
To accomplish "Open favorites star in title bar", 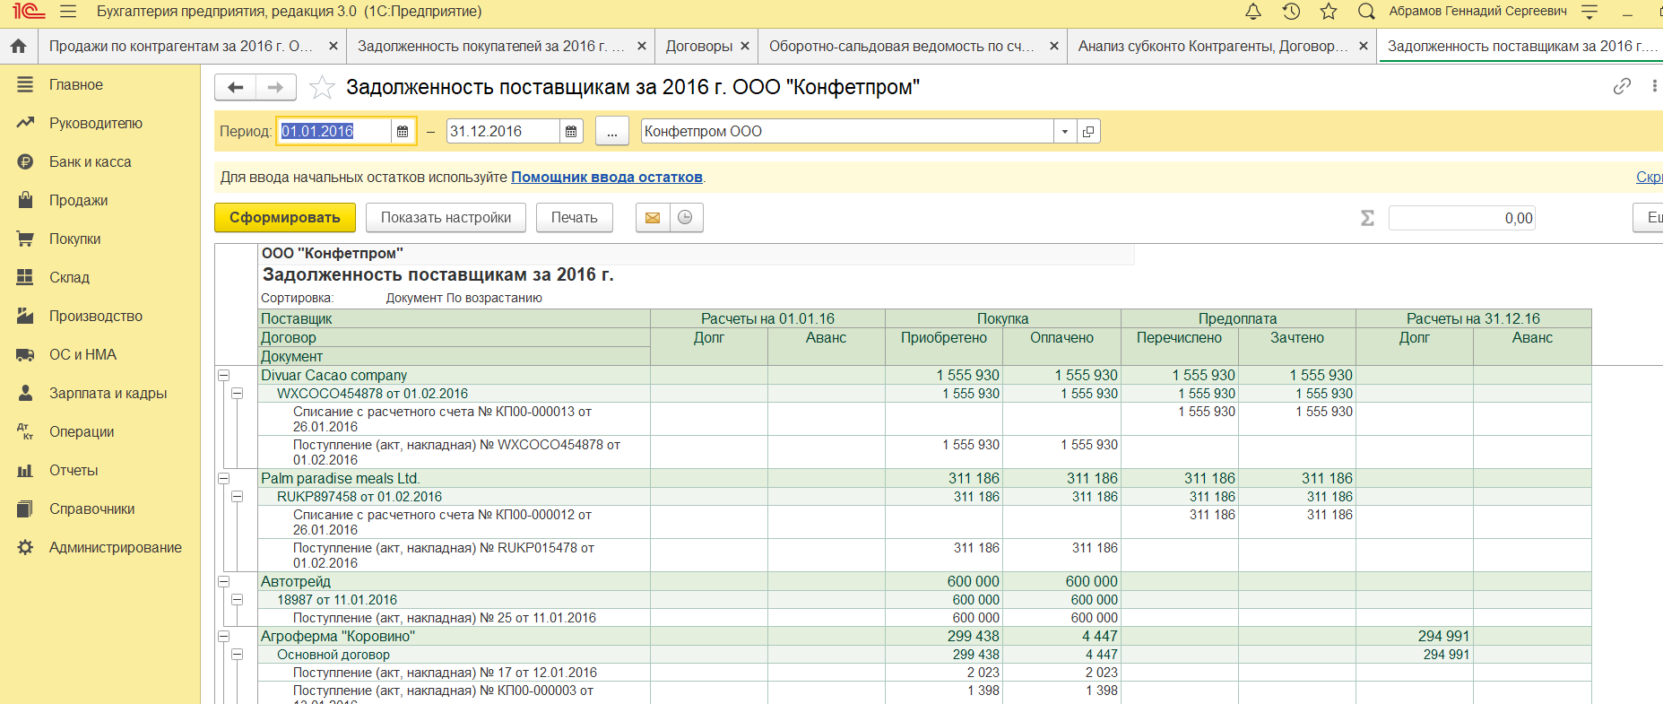I will coord(1329,12).
